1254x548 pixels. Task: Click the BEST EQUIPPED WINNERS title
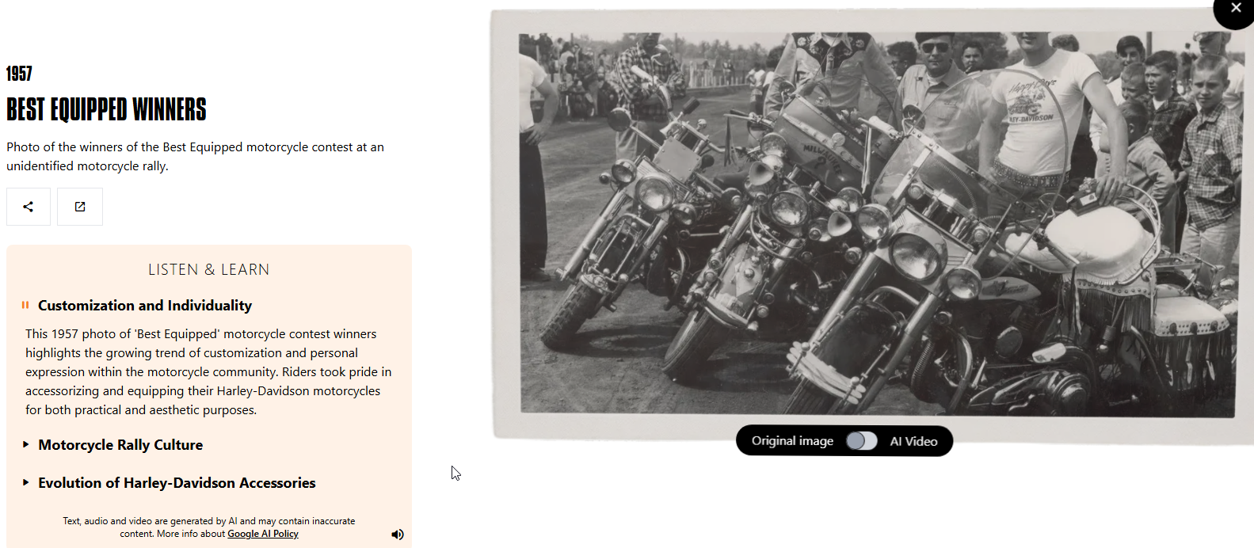click(x=106, y=109)
